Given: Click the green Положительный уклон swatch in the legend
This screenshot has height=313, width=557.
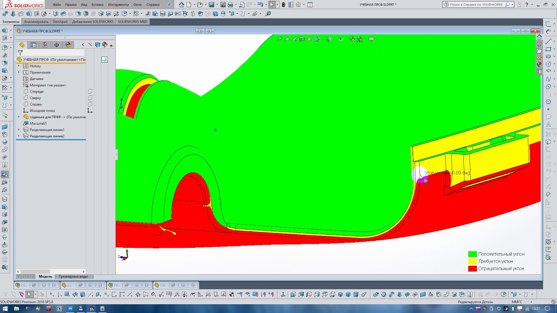Looking at the screenshot, I should click(472, 254).
